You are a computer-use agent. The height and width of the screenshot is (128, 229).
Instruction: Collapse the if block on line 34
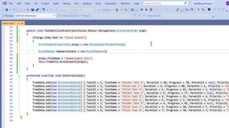click(x=19, y=38)
